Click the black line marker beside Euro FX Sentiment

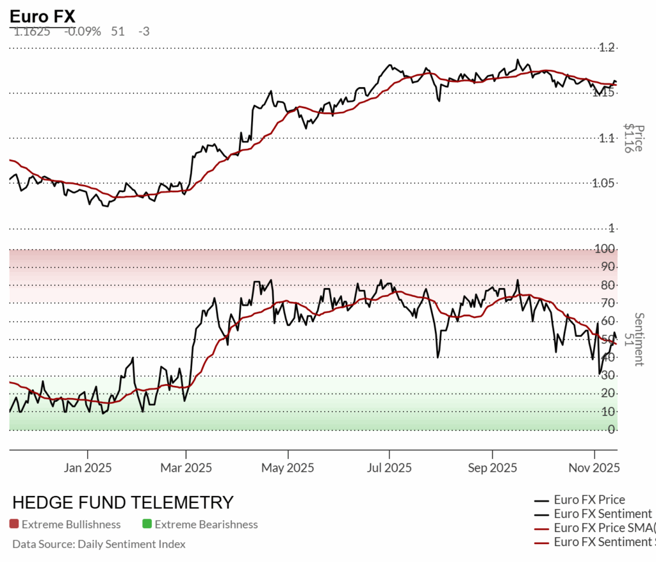point(542,514)
